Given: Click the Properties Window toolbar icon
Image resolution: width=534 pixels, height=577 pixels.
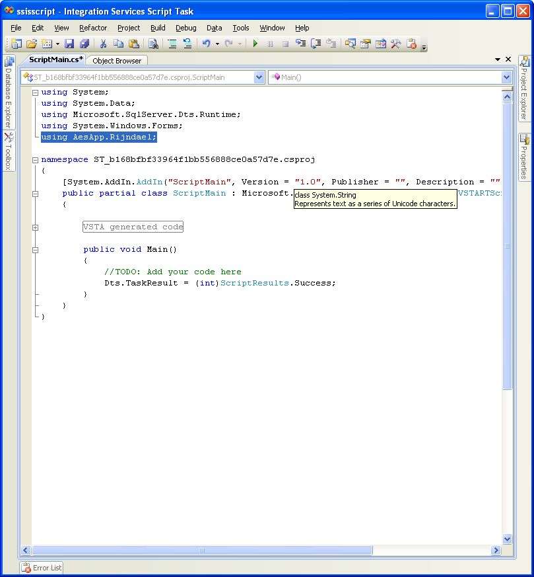Looking at the screenshot, I should pyautogui.click(x=365, y=44).
